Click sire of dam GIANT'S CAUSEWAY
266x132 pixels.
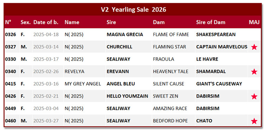pyautogui.click(x=219, y=84)
